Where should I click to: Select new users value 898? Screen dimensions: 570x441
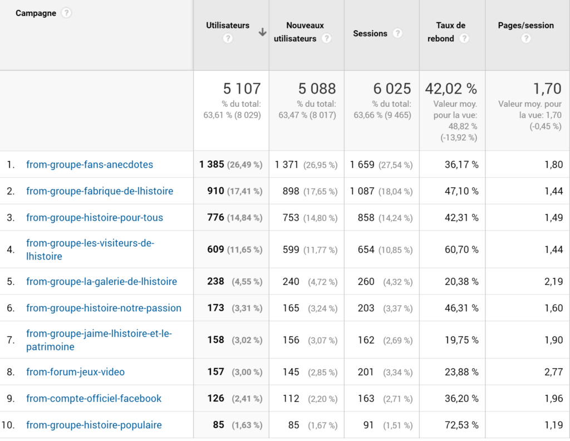point(291,192)
